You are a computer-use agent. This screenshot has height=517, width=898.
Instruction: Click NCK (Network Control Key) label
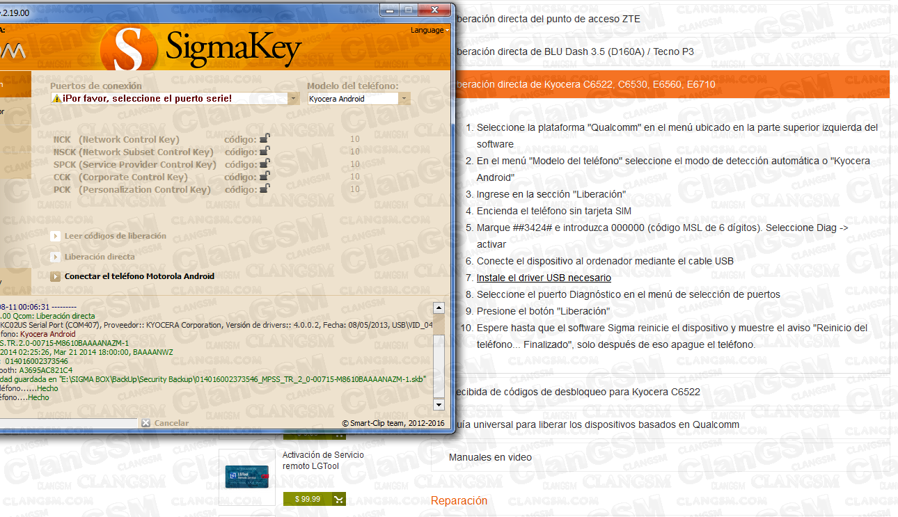116,139
